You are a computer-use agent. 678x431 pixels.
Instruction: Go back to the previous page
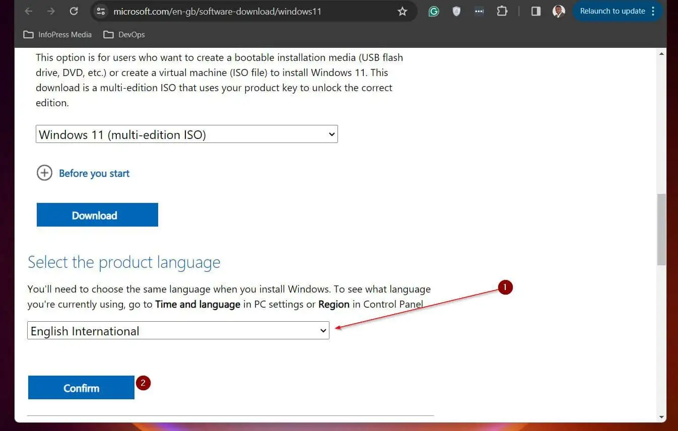pyautogui.click(x=29, y=11)
